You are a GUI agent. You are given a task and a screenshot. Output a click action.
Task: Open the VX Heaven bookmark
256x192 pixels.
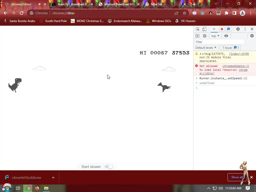click(185, 21)
